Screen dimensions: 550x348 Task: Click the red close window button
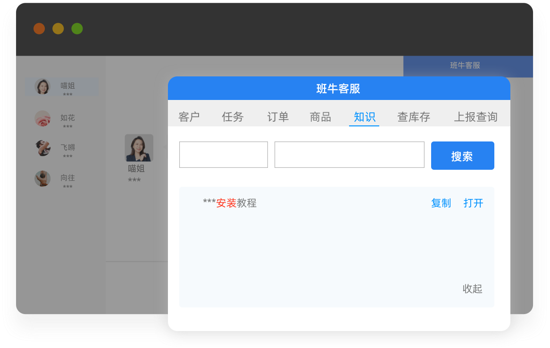click(39, 28)
